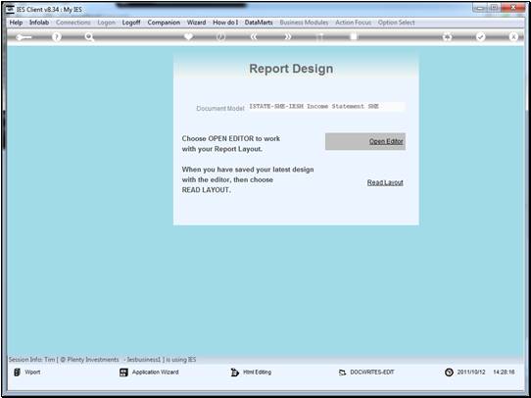The image size is (531, 398).
Task: Open the DataMarts menu
Action: [259, 23]
